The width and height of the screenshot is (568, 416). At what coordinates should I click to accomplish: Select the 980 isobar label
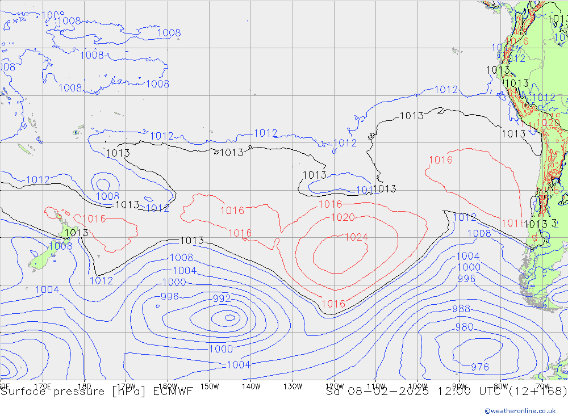pyautogui.click(x=464, y=327)
